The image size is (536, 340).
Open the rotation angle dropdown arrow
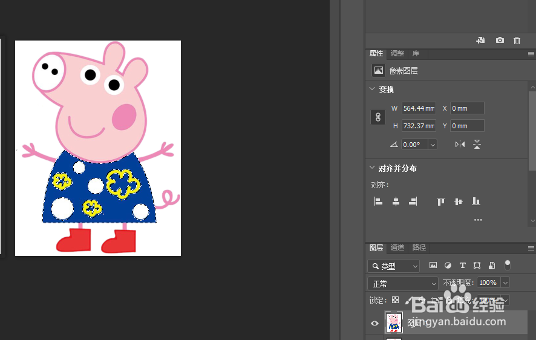[433, 145]
